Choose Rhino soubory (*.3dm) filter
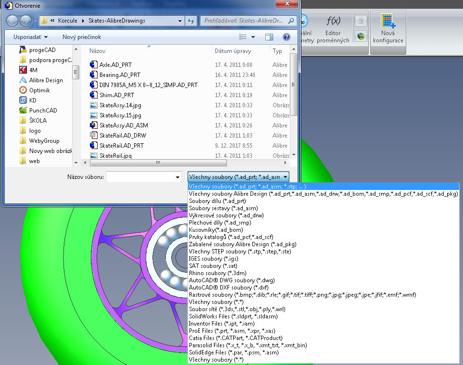Screen dimensions: 463x365 (324, 273)
